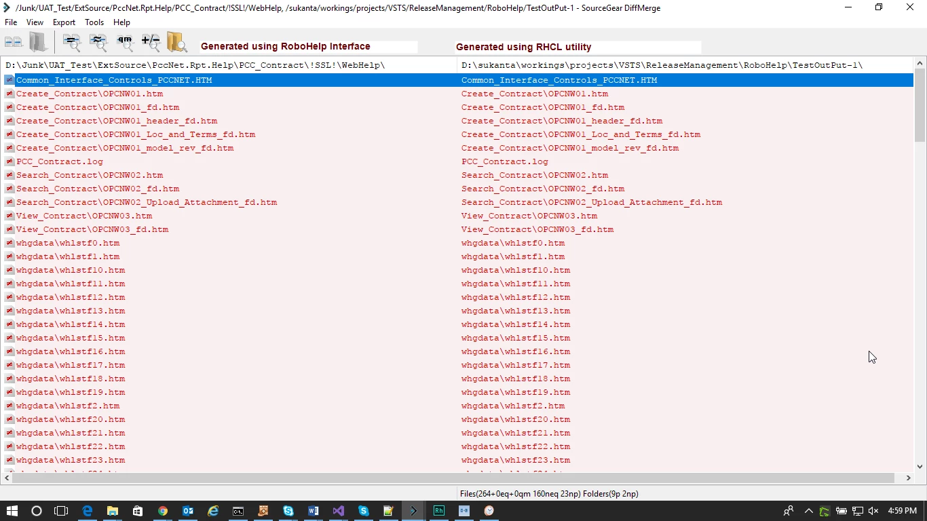Viewport: 927px width, 521px height.
Task: Click the vertical scrollbar up arrow
Action: click(920, 62)
